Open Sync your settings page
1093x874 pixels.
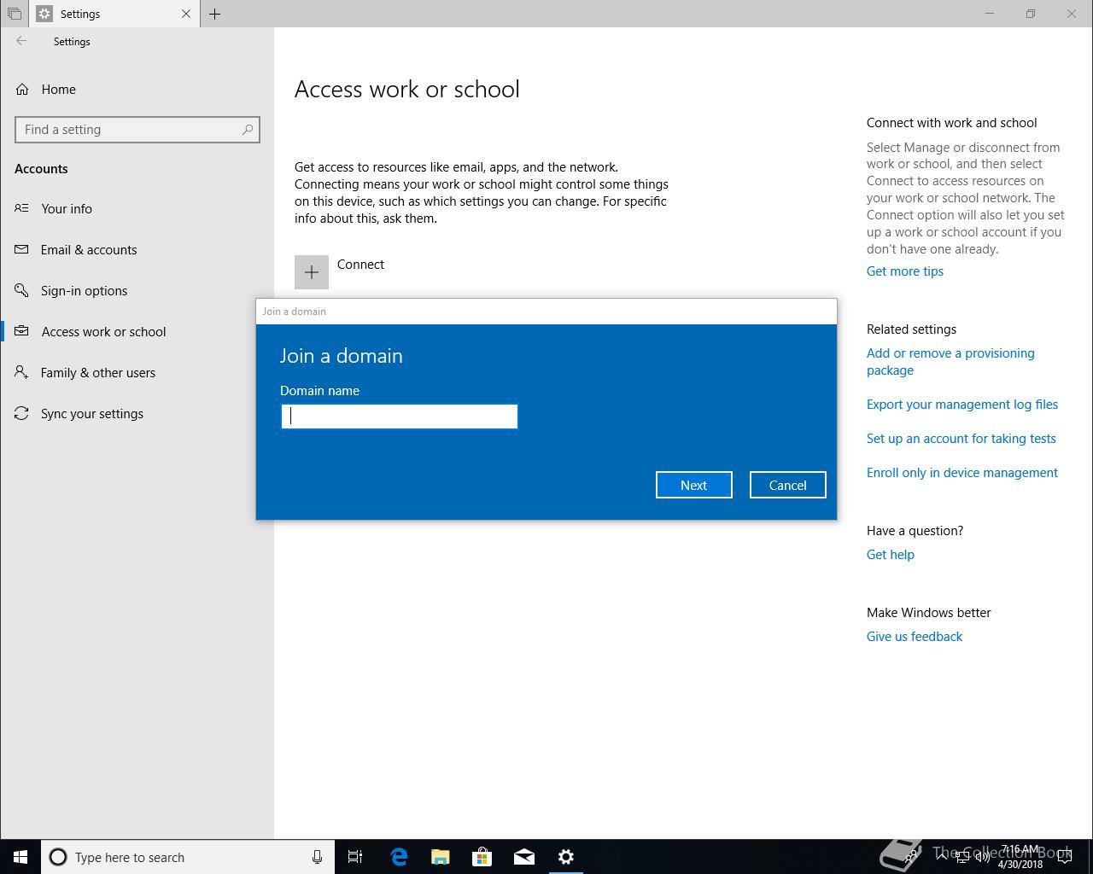92,413
